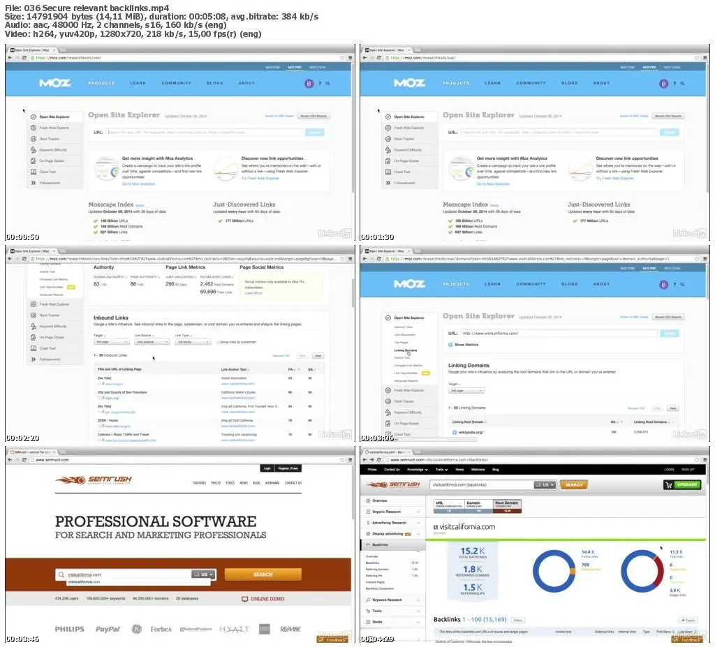
Task: Open the Chrome hamburger menu in the 00:01:30 frame
Action: click(x=705, y=58)
